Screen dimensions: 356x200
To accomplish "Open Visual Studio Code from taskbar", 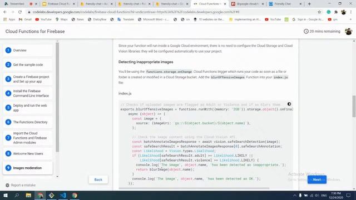I will click(63, 196).
